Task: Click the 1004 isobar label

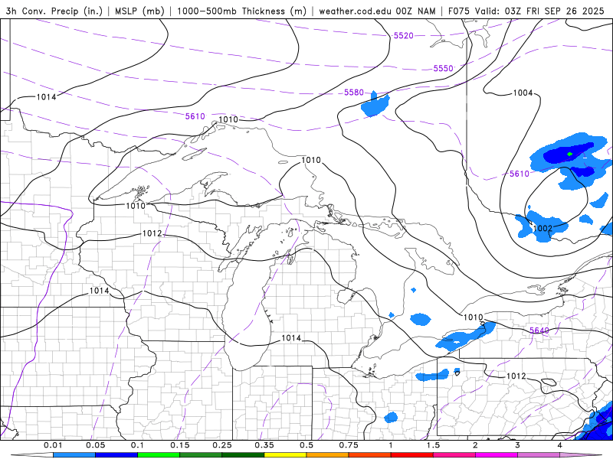Action: [523, 93]
